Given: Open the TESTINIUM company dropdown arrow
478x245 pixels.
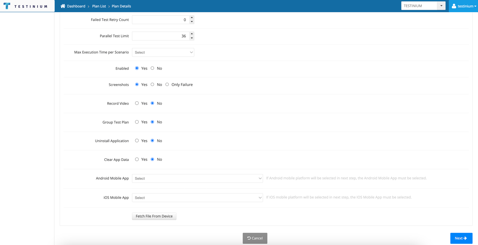Looking at the screenshot, I should pyautogui.click(x=441, y=6).
